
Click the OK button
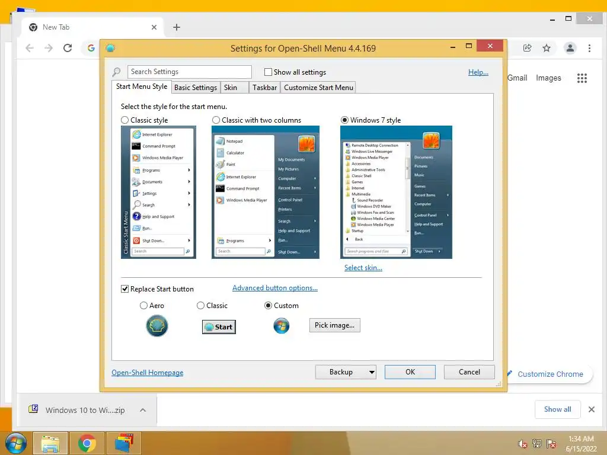point(410,372)
